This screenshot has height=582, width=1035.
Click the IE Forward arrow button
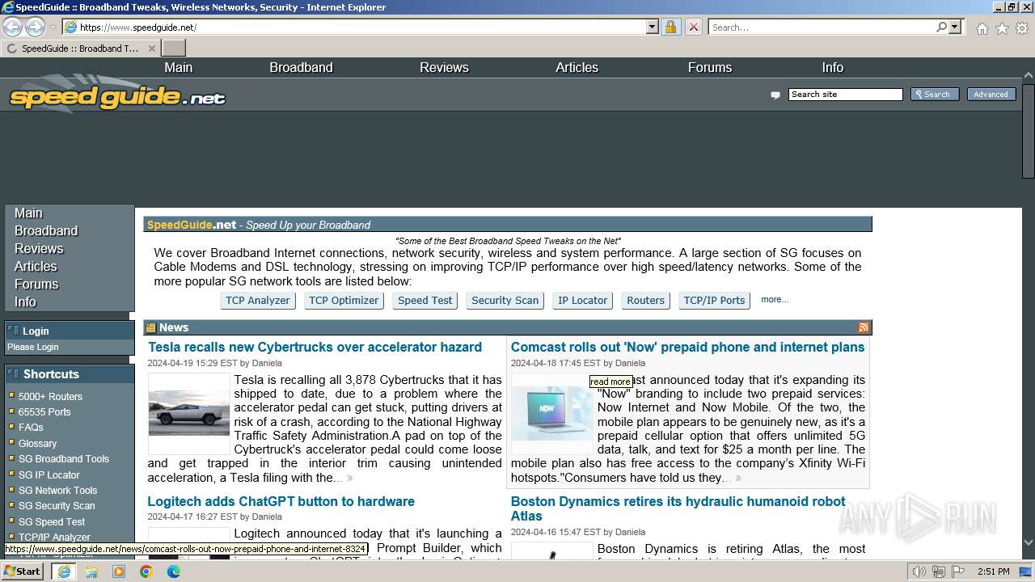tap(35, 27)
